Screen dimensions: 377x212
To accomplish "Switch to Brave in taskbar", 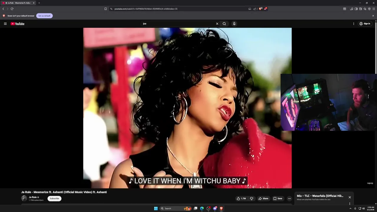I will (221, 208).
